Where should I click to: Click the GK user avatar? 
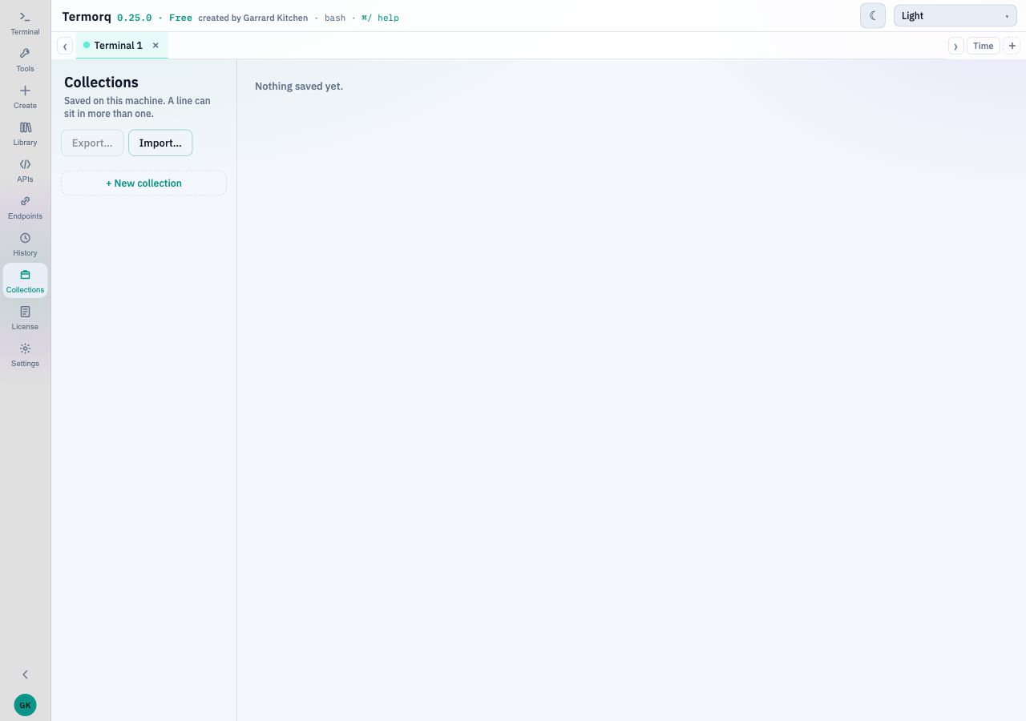(x=25, y=705)
